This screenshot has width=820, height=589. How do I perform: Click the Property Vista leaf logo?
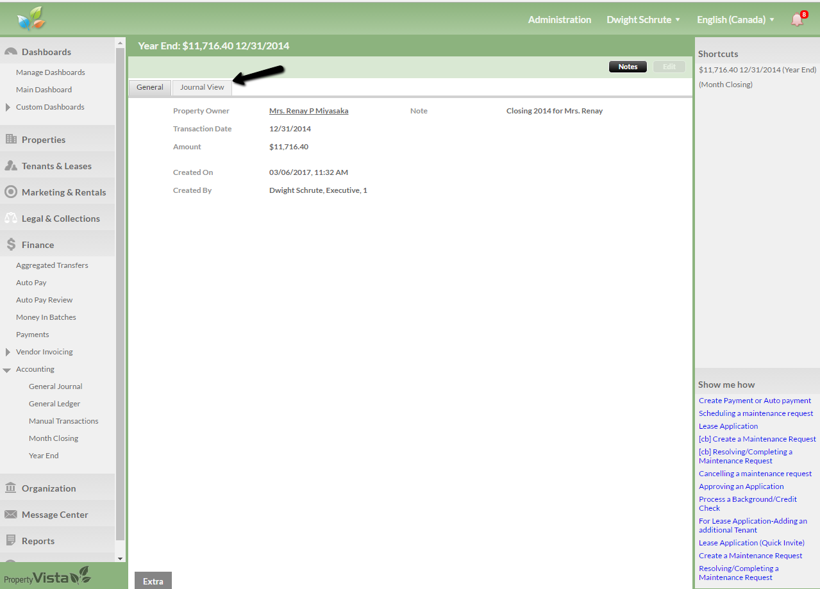32,19
